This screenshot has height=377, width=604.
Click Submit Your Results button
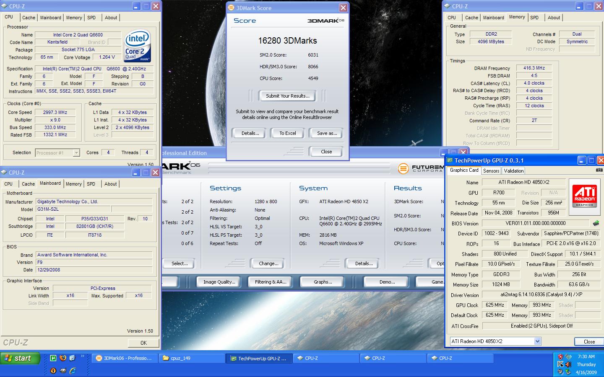point(287,96)
